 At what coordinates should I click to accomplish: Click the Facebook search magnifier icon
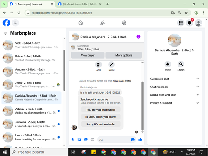[15, 23]
